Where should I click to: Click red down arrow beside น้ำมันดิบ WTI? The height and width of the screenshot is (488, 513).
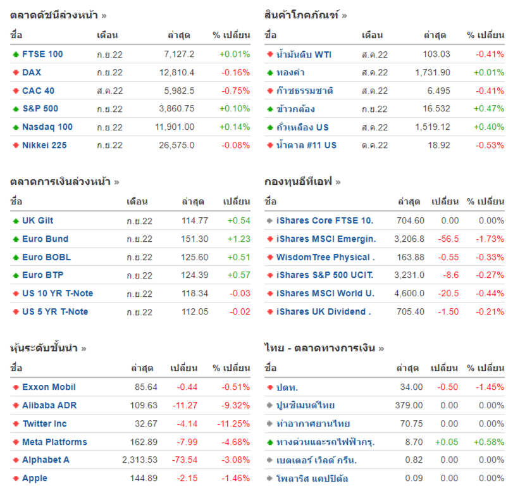(270, 54)
